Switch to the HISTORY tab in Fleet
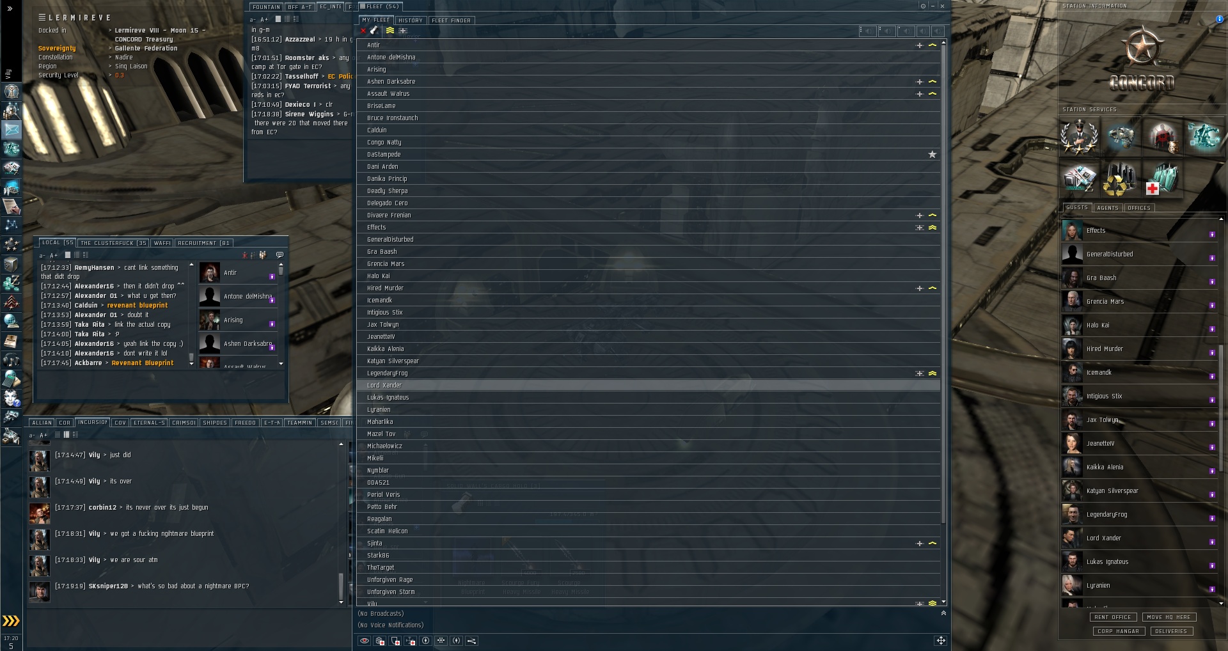 (x=411, y=20)
